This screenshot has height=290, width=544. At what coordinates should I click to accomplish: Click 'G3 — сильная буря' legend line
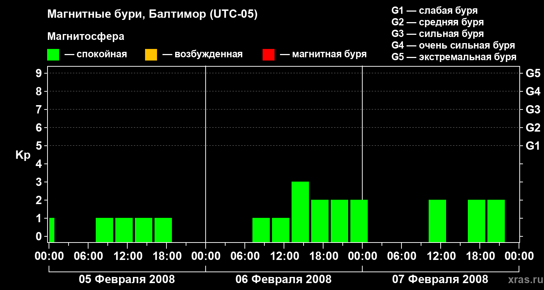pos(438,34)
